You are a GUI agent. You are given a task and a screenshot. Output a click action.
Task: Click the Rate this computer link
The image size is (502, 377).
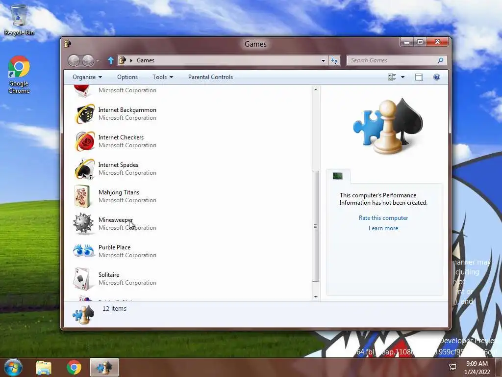coord(383,218)
